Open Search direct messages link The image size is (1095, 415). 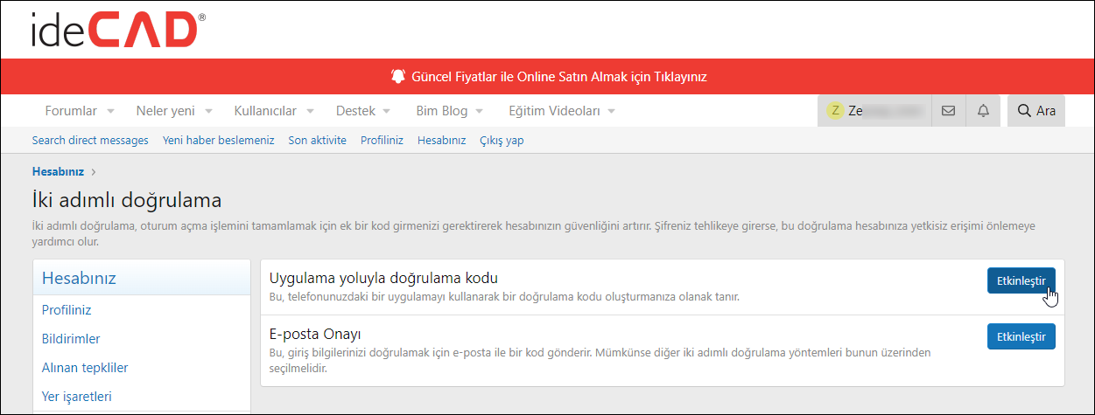click(90, 140)
